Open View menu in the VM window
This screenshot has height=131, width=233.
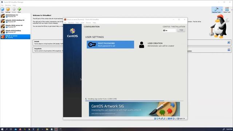(77, 23)
